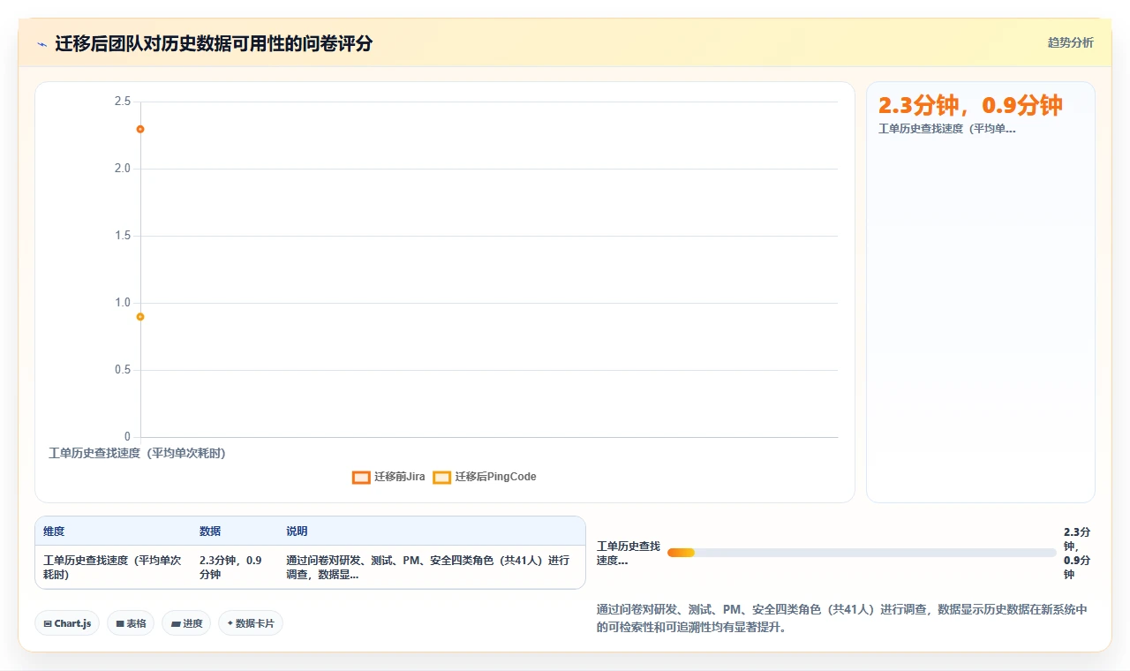Click the 0.9 data point on chart
The height and width of the screenshot is (671, 1130).
click(140, 316)
